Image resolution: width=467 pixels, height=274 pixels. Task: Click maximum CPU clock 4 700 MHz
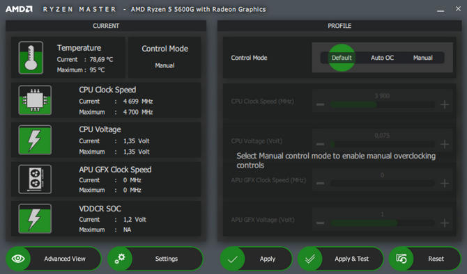click(x=138, y=112)
